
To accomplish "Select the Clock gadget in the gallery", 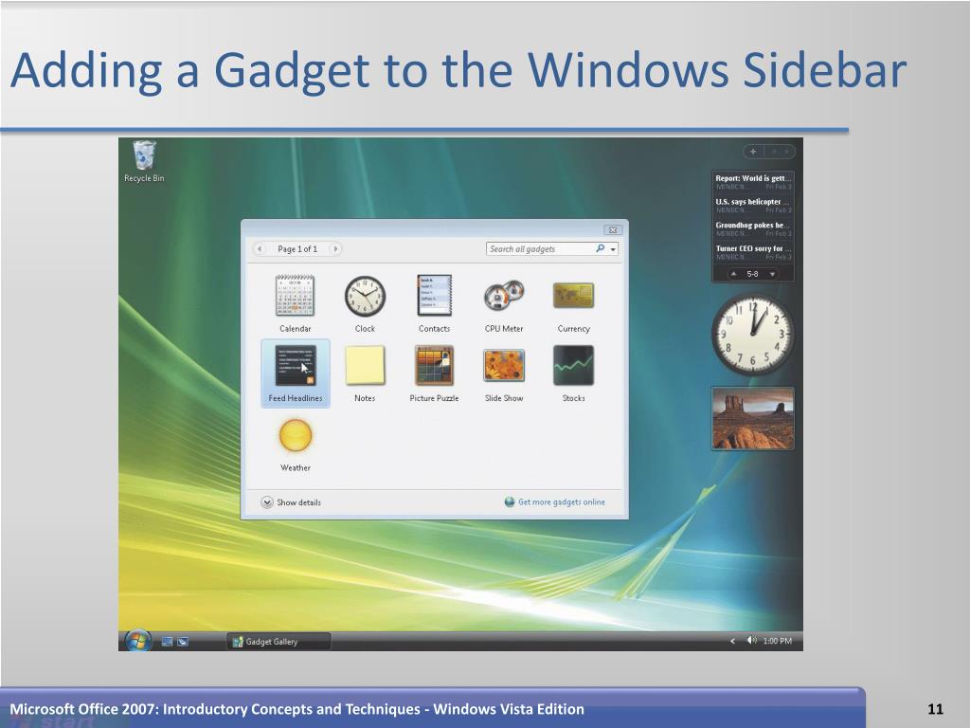I will 365,297.
